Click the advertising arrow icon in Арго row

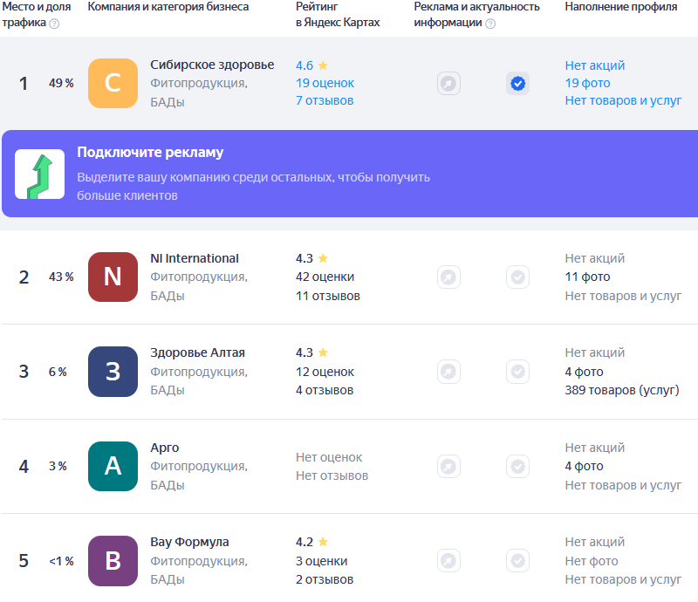(x=448, y=466)
